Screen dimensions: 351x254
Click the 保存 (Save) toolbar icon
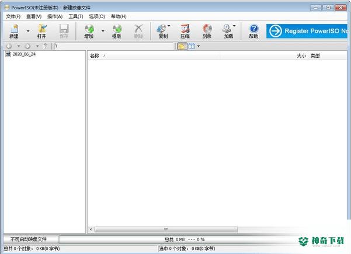pos(64,31)
